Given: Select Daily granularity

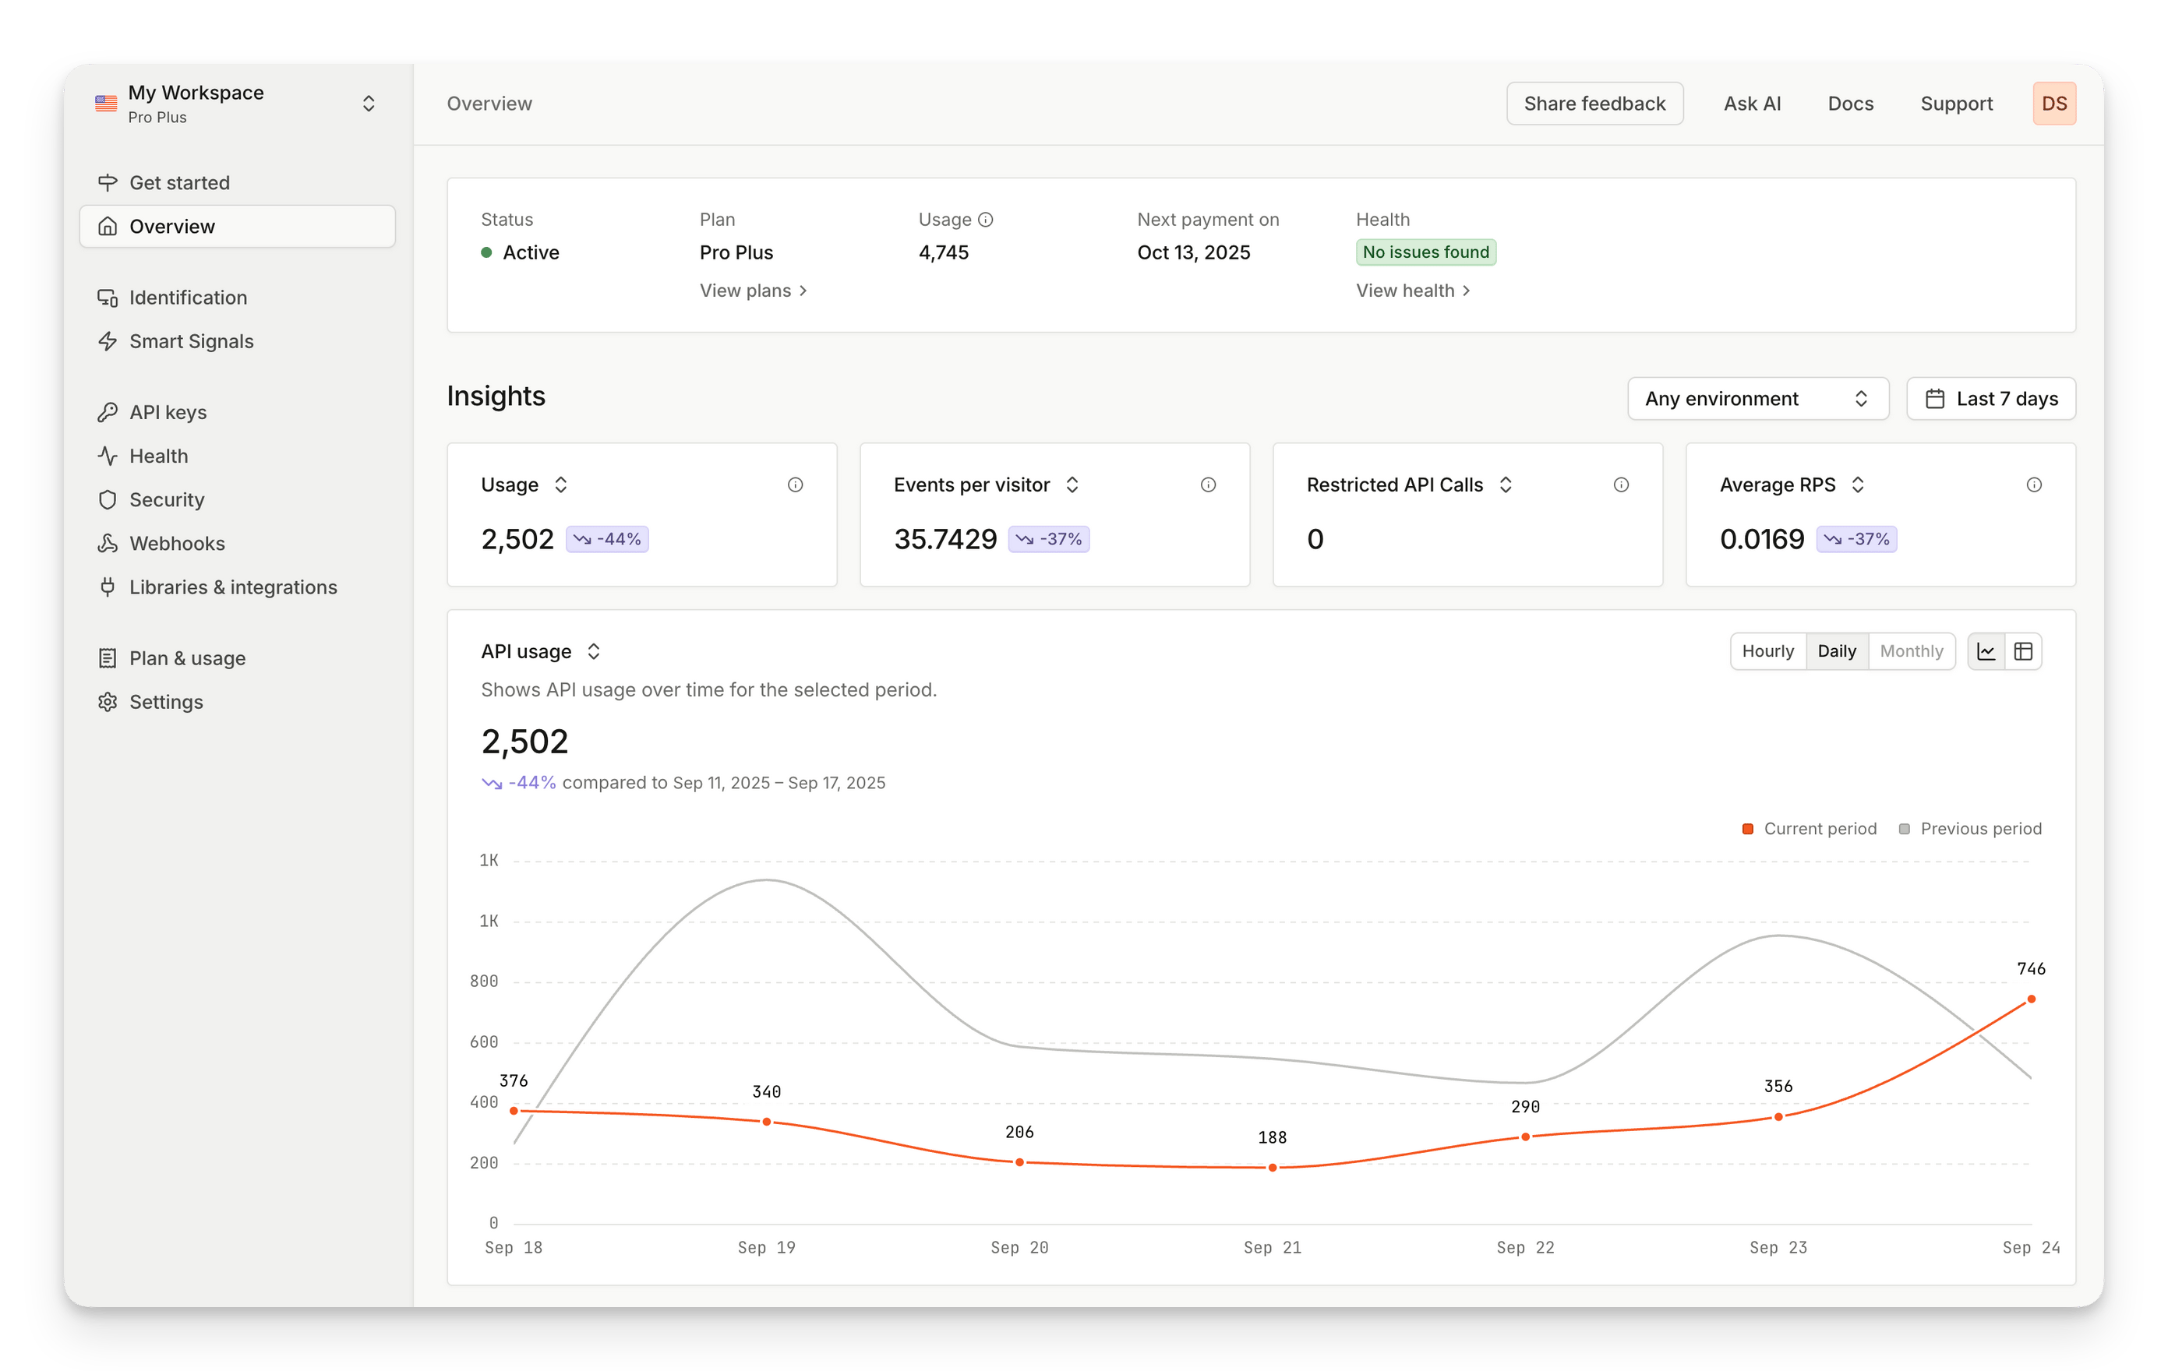Looking at the screenshot, I should 1837,652.
